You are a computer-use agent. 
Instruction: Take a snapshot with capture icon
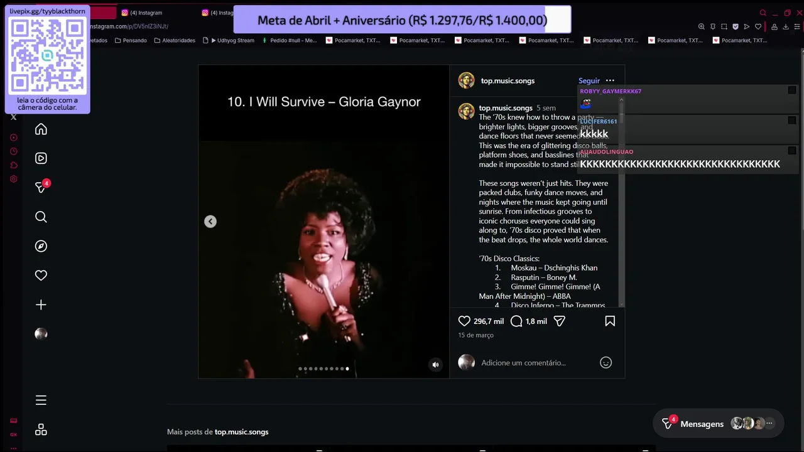pos(724,26)
